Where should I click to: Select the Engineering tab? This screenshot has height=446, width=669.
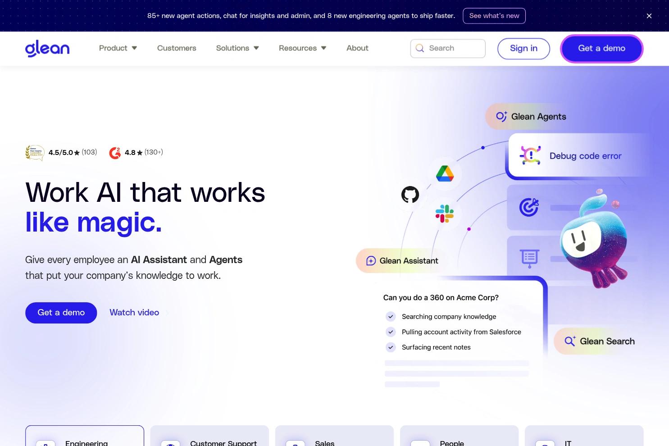click(85, 436)
